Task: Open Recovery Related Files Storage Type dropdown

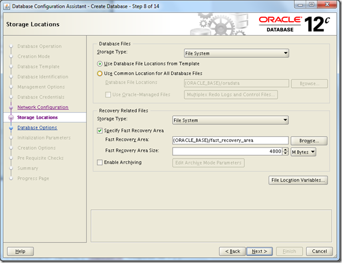Action: point(230,120)
